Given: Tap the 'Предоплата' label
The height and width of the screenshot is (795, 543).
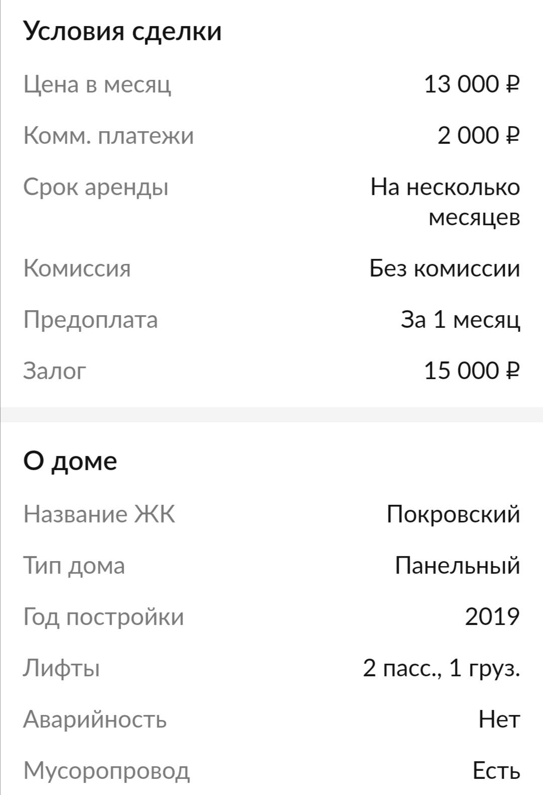Looking at the screenshot, I should [90, 320].
